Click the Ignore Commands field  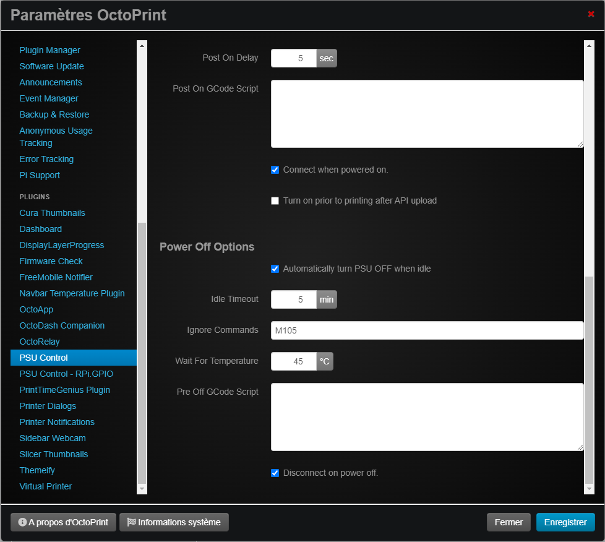pos(427,330)
